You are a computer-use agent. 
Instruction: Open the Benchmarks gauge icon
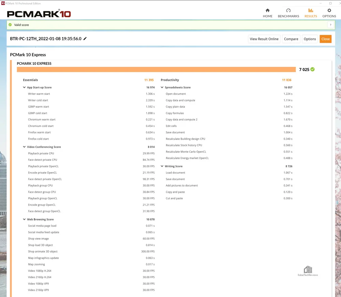tap(288, 10)
